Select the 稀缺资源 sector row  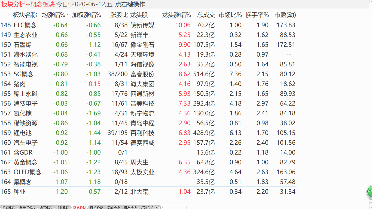tap(148, 123)
